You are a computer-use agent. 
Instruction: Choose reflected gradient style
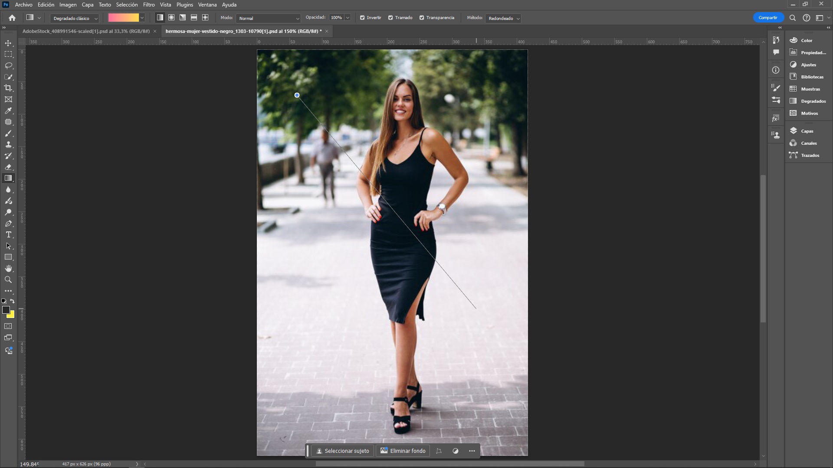click(194, 18)
